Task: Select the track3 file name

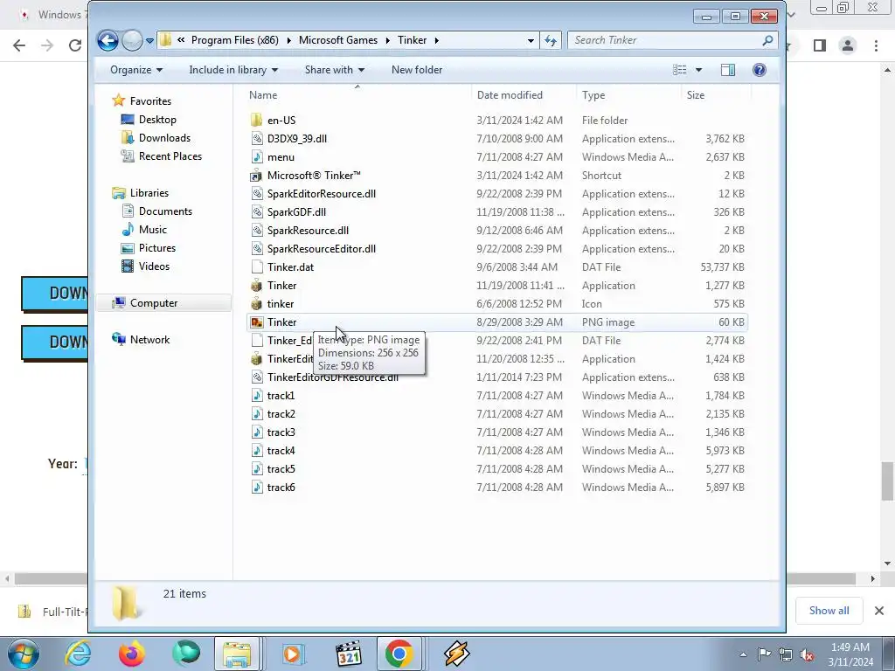Action: tap(281, 432)
